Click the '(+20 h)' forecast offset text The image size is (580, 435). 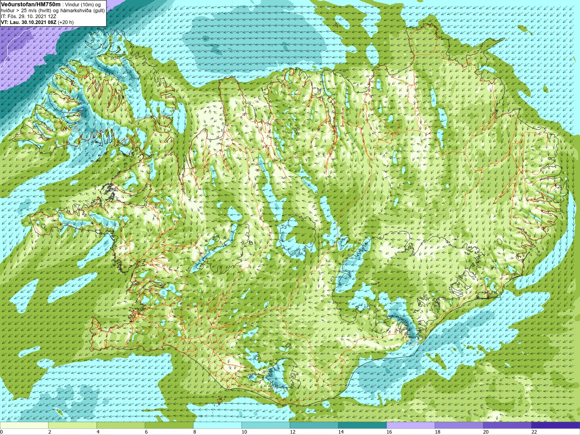(66, 22)
